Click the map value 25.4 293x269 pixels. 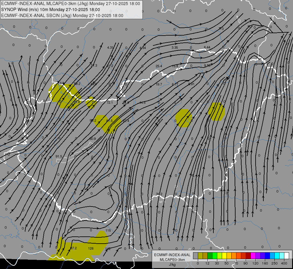(159, 66)
